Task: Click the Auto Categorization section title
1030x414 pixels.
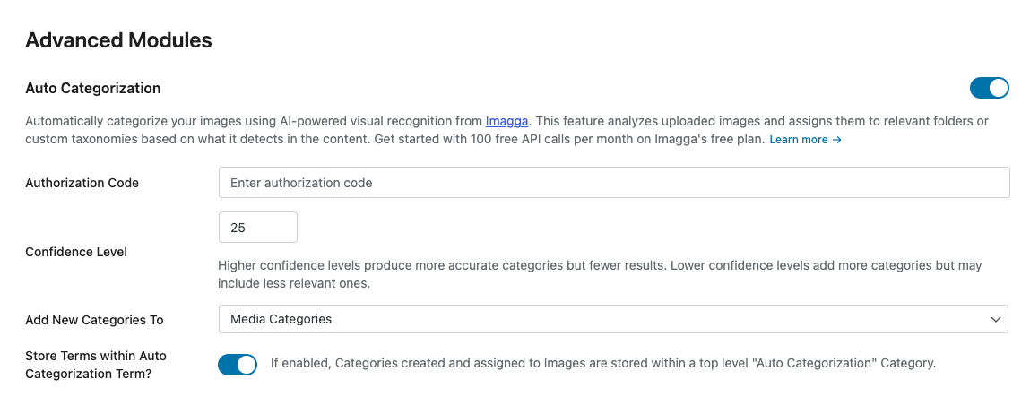Action: [93, 88]
